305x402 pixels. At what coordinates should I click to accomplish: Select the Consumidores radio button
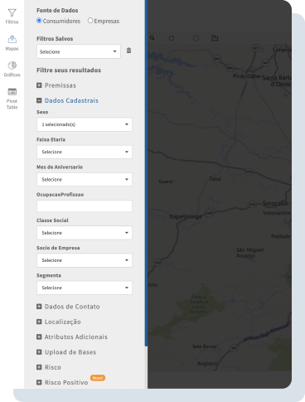pyautogui.click(x=39, y=21)
